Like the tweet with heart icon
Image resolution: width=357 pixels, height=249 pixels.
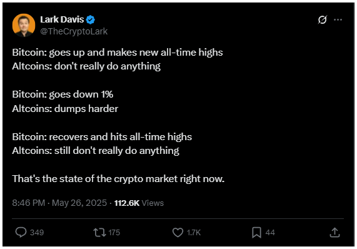[x=178, y=233]
